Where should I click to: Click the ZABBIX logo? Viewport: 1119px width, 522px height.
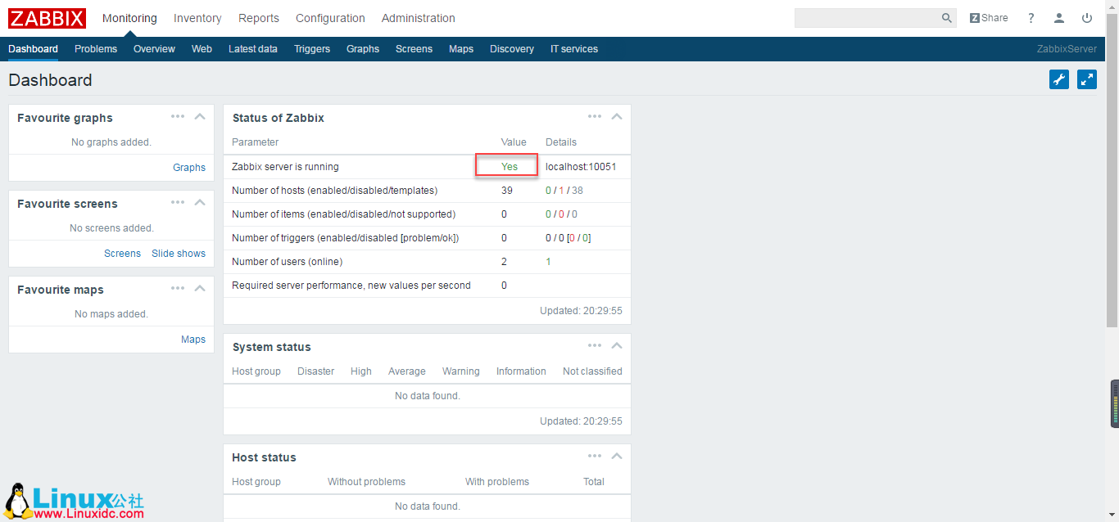coord(46,17)
